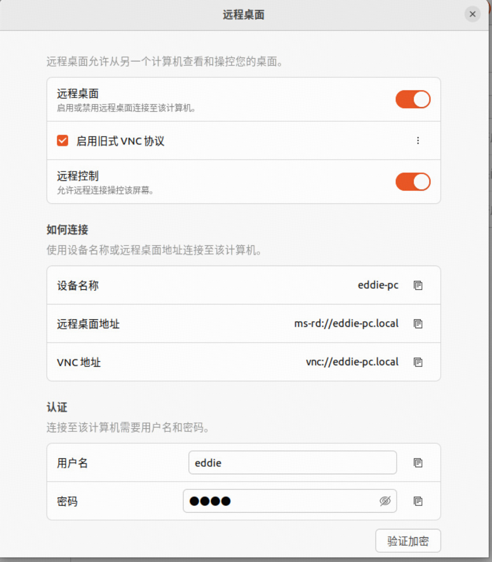Copy the remote desktop address

point(418,324)
